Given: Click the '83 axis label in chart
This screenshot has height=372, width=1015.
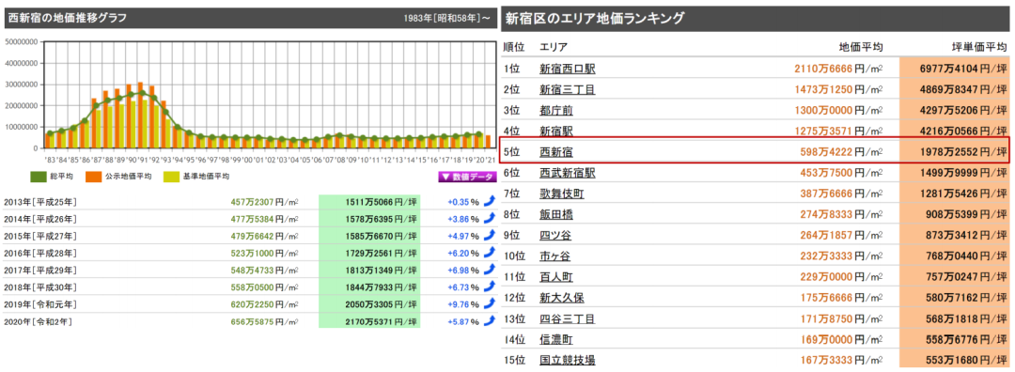Looking at the screenshot, I should point(50,159).
